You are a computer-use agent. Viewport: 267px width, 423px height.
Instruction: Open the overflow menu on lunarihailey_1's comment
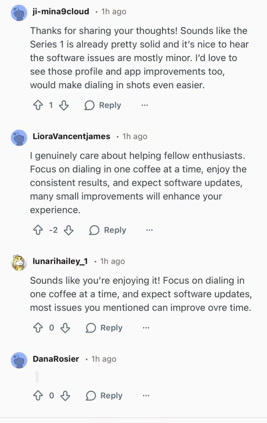pyautogui.click(x=145, y=327)
